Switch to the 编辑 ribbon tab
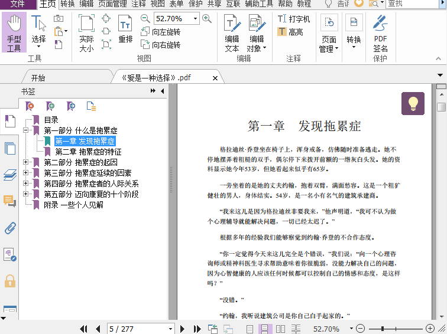The width and height of the screenshot is (447, 334). pos(86,4)
